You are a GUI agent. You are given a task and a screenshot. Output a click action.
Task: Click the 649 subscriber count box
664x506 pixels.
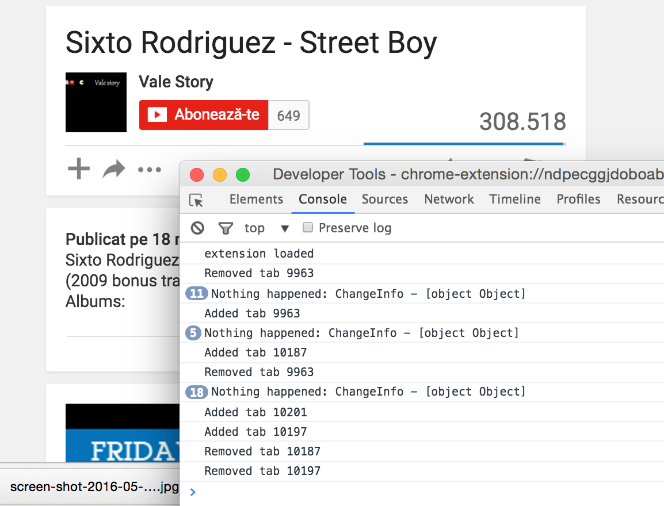coord(289,115)
